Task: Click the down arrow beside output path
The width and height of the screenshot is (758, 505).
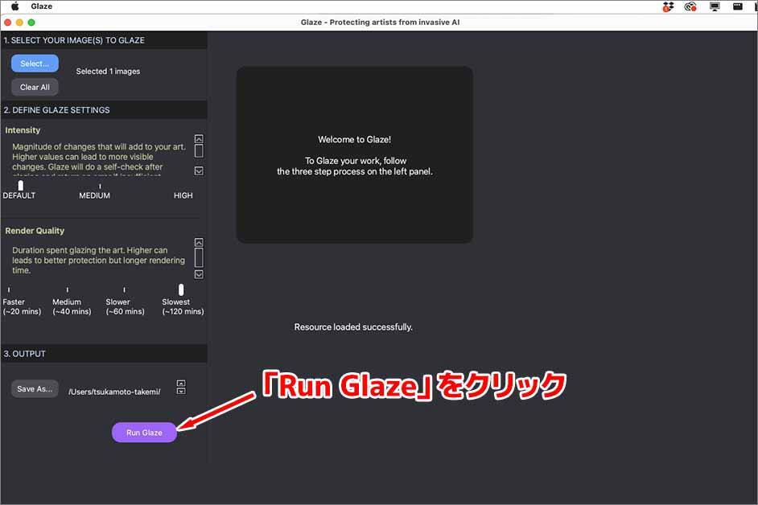Action: (181, 392)
